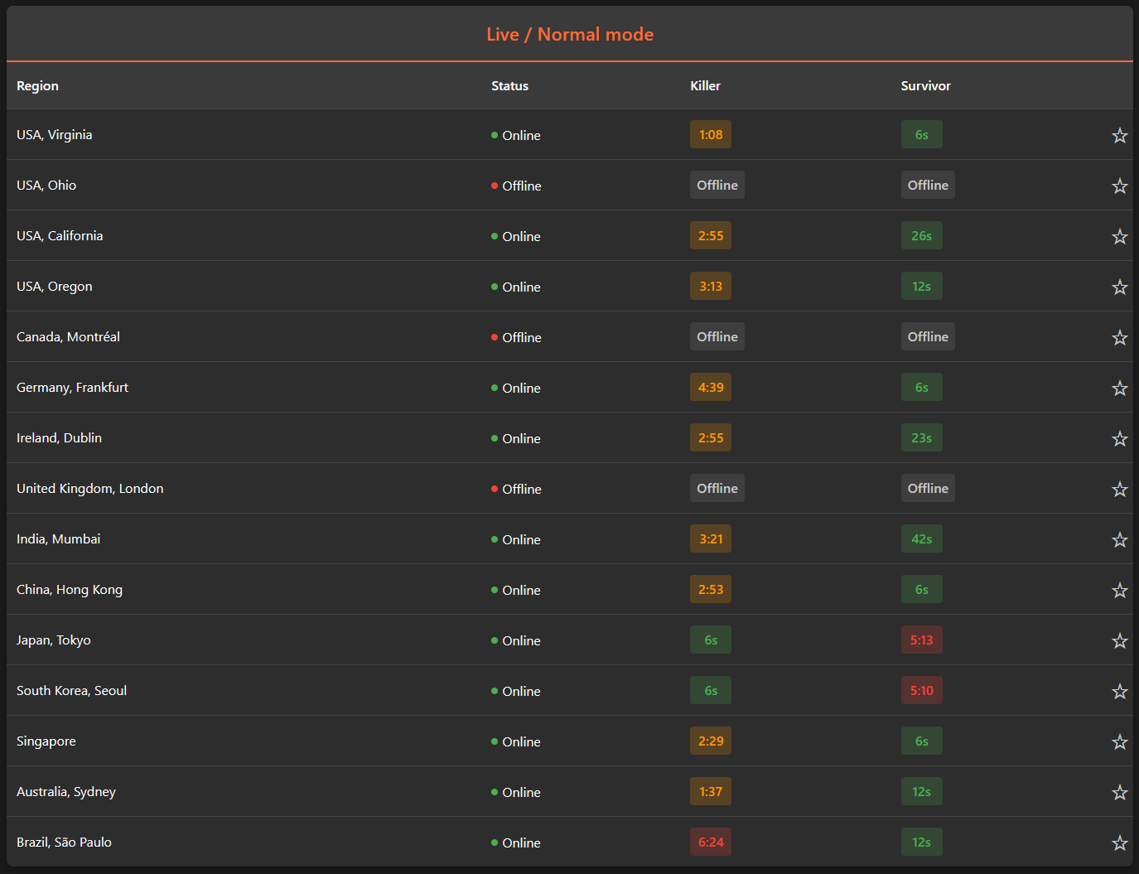Screen dimensions: 1139x874
Task: Click star icon for China, Hong Kong
Action: tap(1119, 590)
